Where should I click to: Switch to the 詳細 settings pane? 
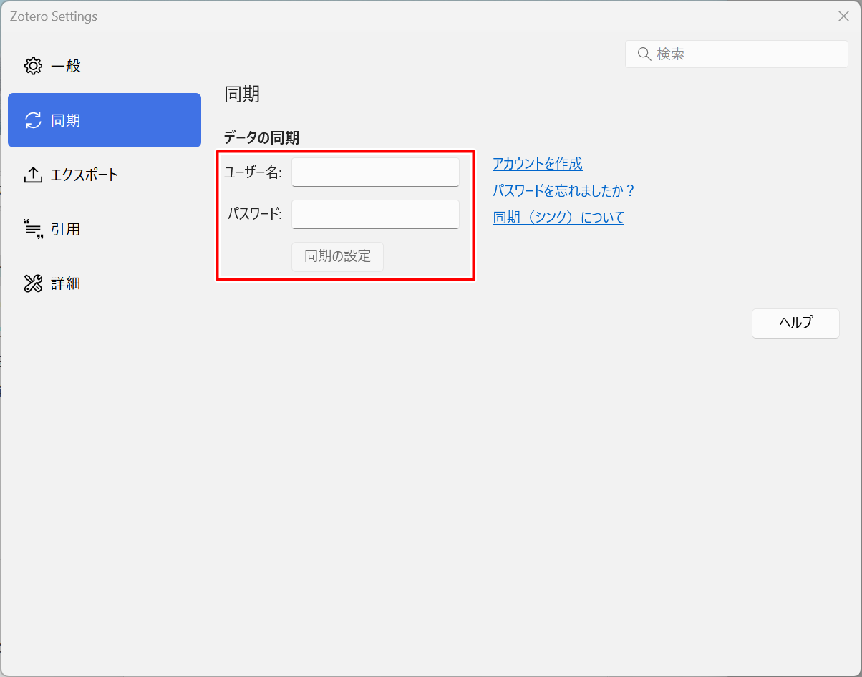(65, 283)
